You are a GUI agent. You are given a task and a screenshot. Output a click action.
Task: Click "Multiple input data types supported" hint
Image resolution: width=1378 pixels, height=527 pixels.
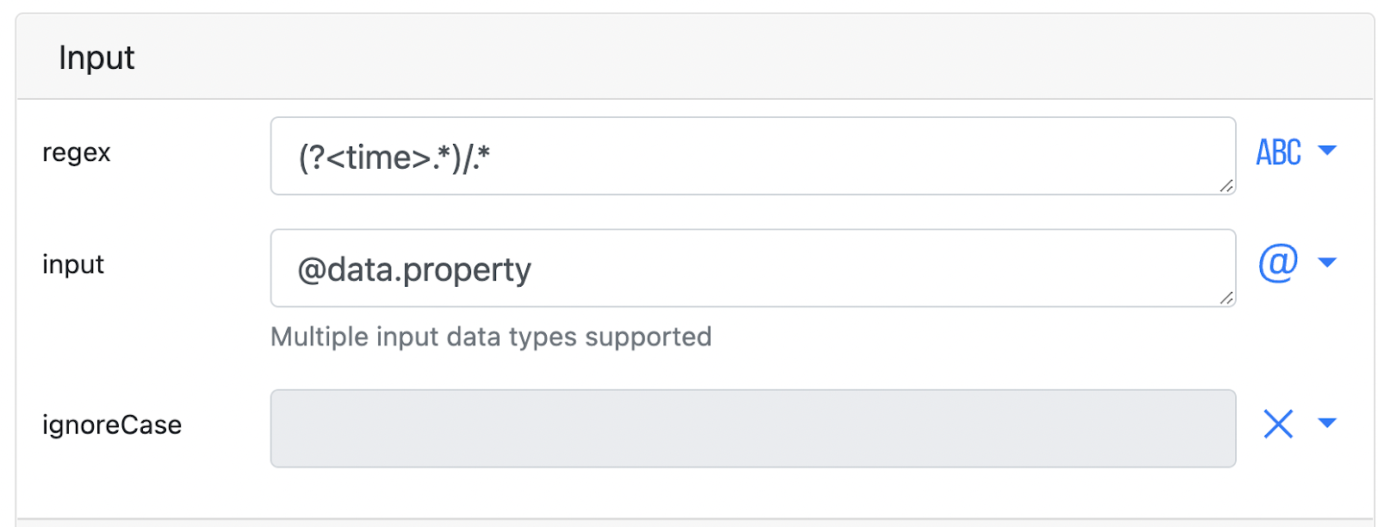(491, 337)
